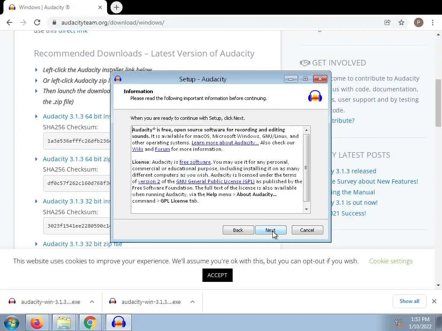Viewport: 442px width, 331px height.
Task: Expand options for first audacity-win download
Action: coord(92,302)
